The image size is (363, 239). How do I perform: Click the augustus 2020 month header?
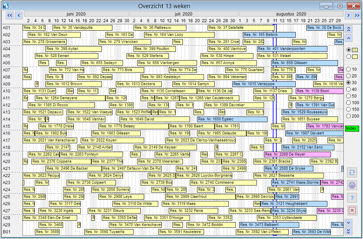(x=291, y=14)
